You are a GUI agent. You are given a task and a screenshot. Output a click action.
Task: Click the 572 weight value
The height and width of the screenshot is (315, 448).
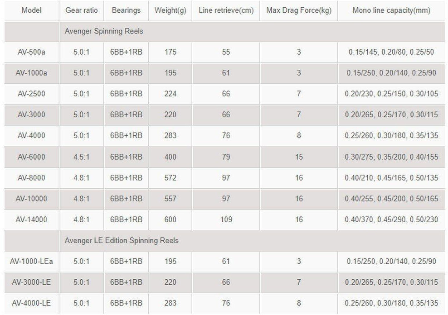170,178
